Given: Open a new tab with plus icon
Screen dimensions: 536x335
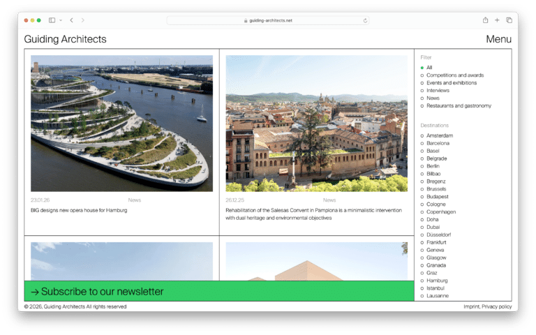Looking at the screenshot, I should coord(497,20).
